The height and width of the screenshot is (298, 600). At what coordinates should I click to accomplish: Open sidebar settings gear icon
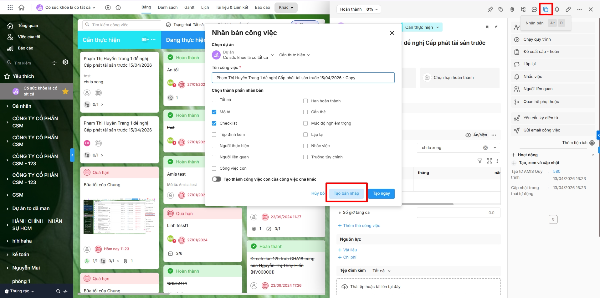coord(65,62)
